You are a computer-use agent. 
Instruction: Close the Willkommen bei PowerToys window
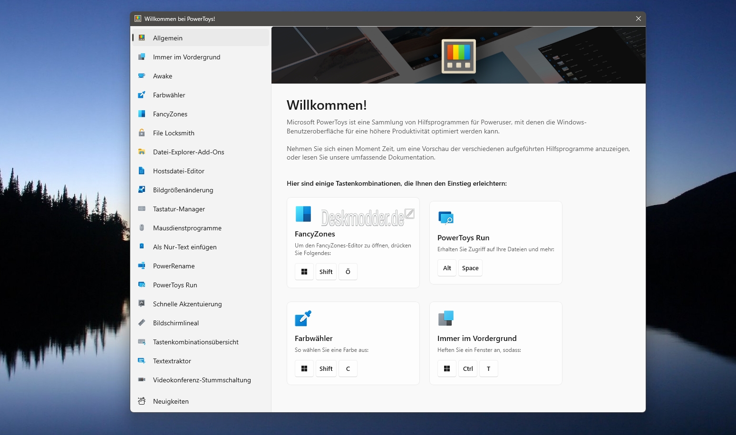tap(639, 19)
